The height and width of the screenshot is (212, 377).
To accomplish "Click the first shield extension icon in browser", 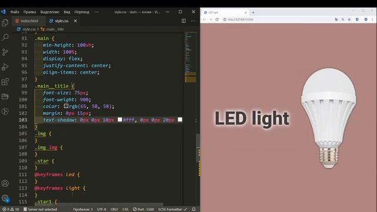I will click(x=357, y=19).
